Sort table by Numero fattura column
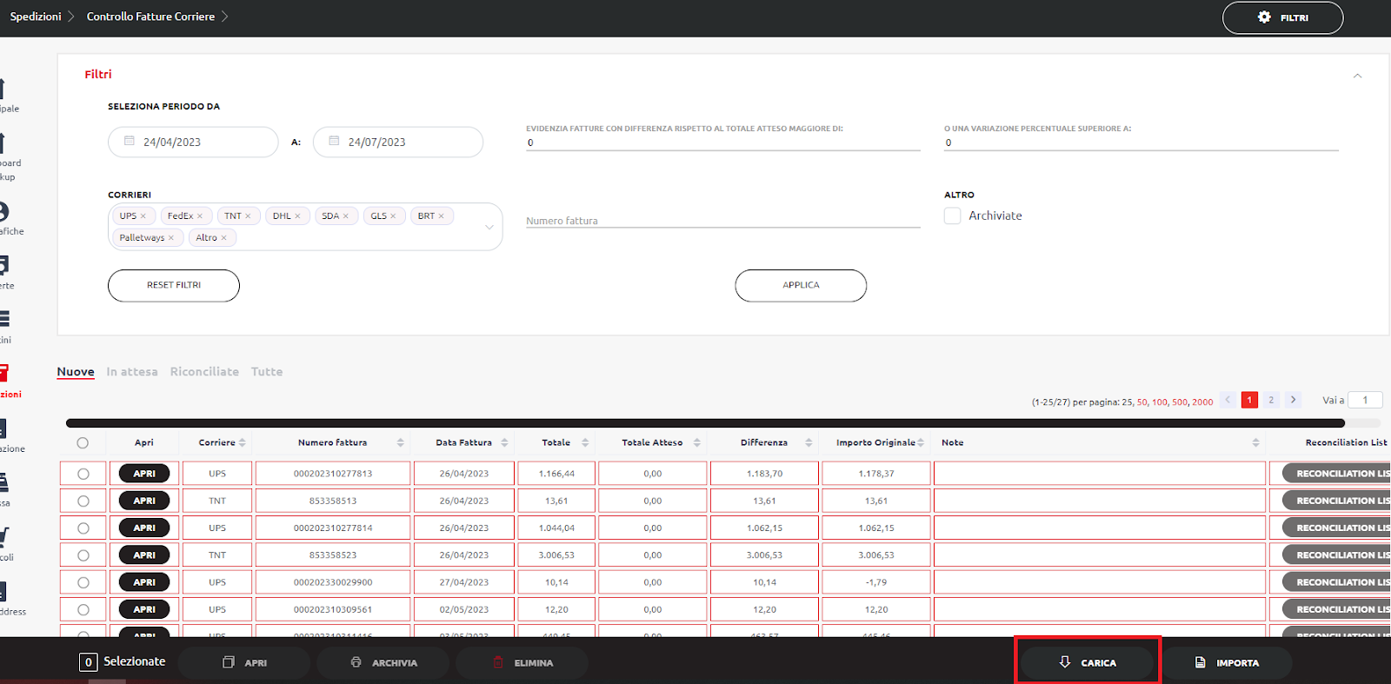Screen dimensions: 1391x684 pyautogui.click(x=401, y=443)
